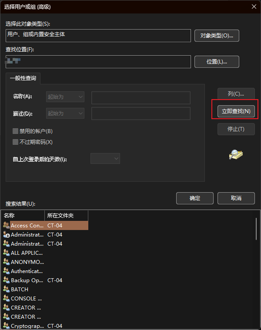Screen dimensions: 261x330
Task: Open the 名称(A) 起始为 dropdown
Action: click(x=65, y=97)
